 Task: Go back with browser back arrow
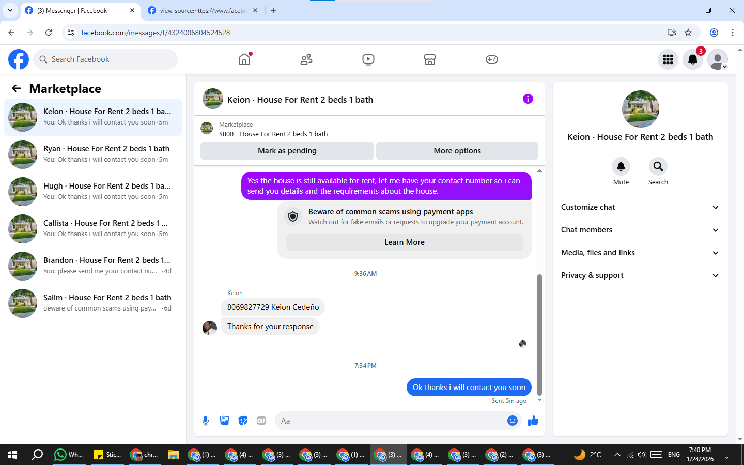point(11,33)
